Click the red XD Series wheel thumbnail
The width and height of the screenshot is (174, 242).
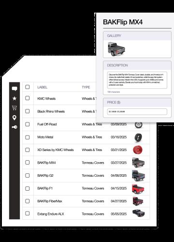coord(138,150)
